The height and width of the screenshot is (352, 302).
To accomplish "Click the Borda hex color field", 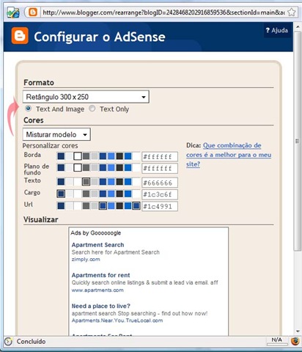I will (x=160, y=156).
